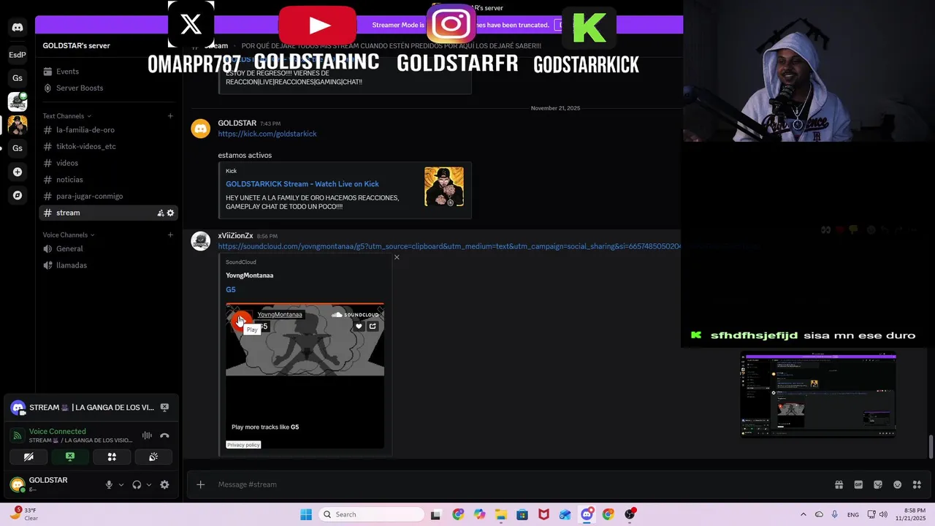The width and height of the screenshot is (935, 526).
Task: Open YovngMontanaa link in SoundCloud player
Action: coord(280,315)
